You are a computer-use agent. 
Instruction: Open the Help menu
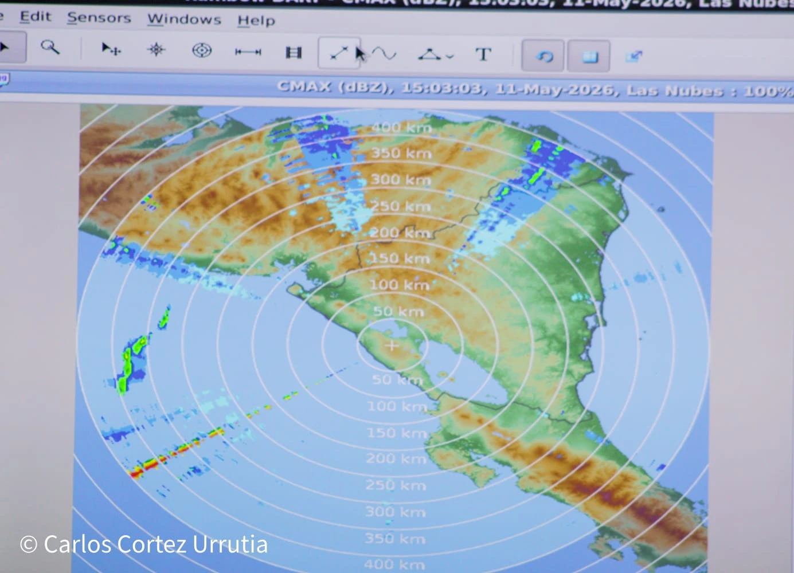click(256, 21)
